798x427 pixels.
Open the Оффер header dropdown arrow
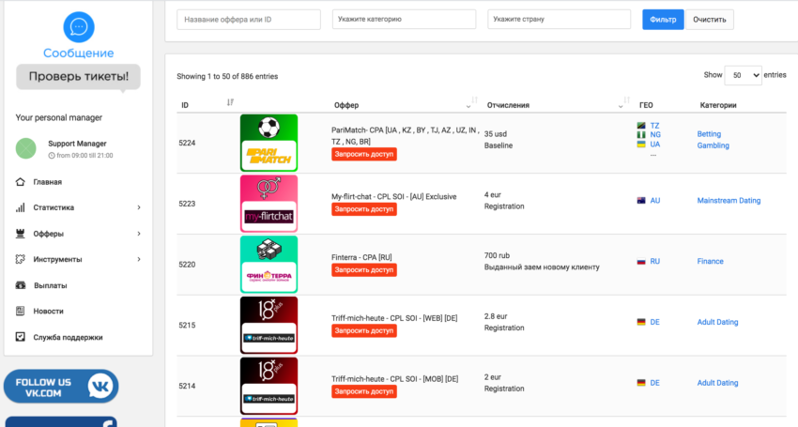click(x=468, y=106)
